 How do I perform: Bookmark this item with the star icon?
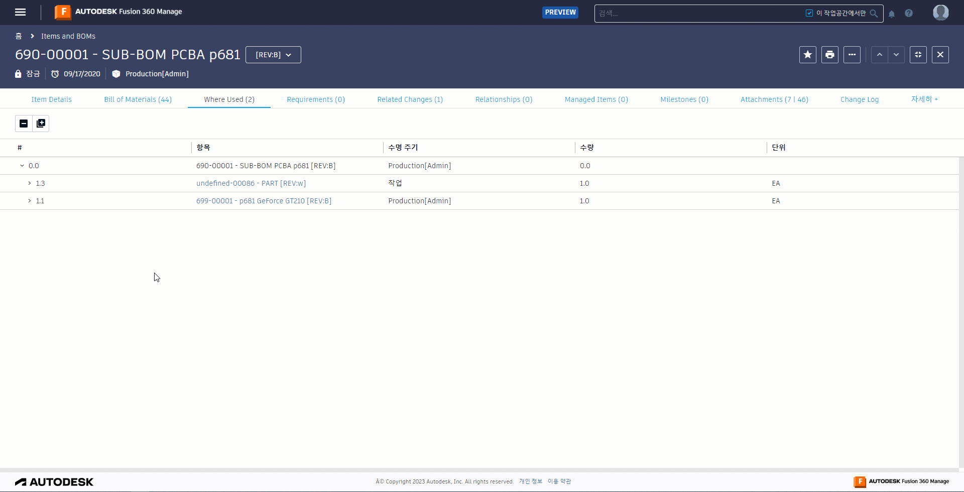tap(808, 55)
